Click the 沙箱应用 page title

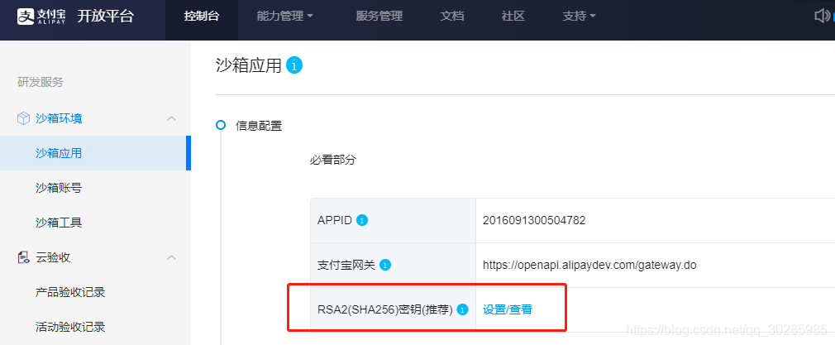coord(249,65)
